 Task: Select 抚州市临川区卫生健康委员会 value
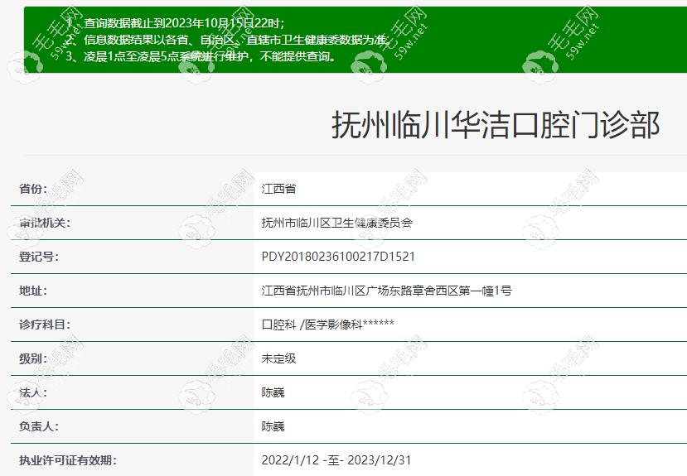[x=337, y=223]
